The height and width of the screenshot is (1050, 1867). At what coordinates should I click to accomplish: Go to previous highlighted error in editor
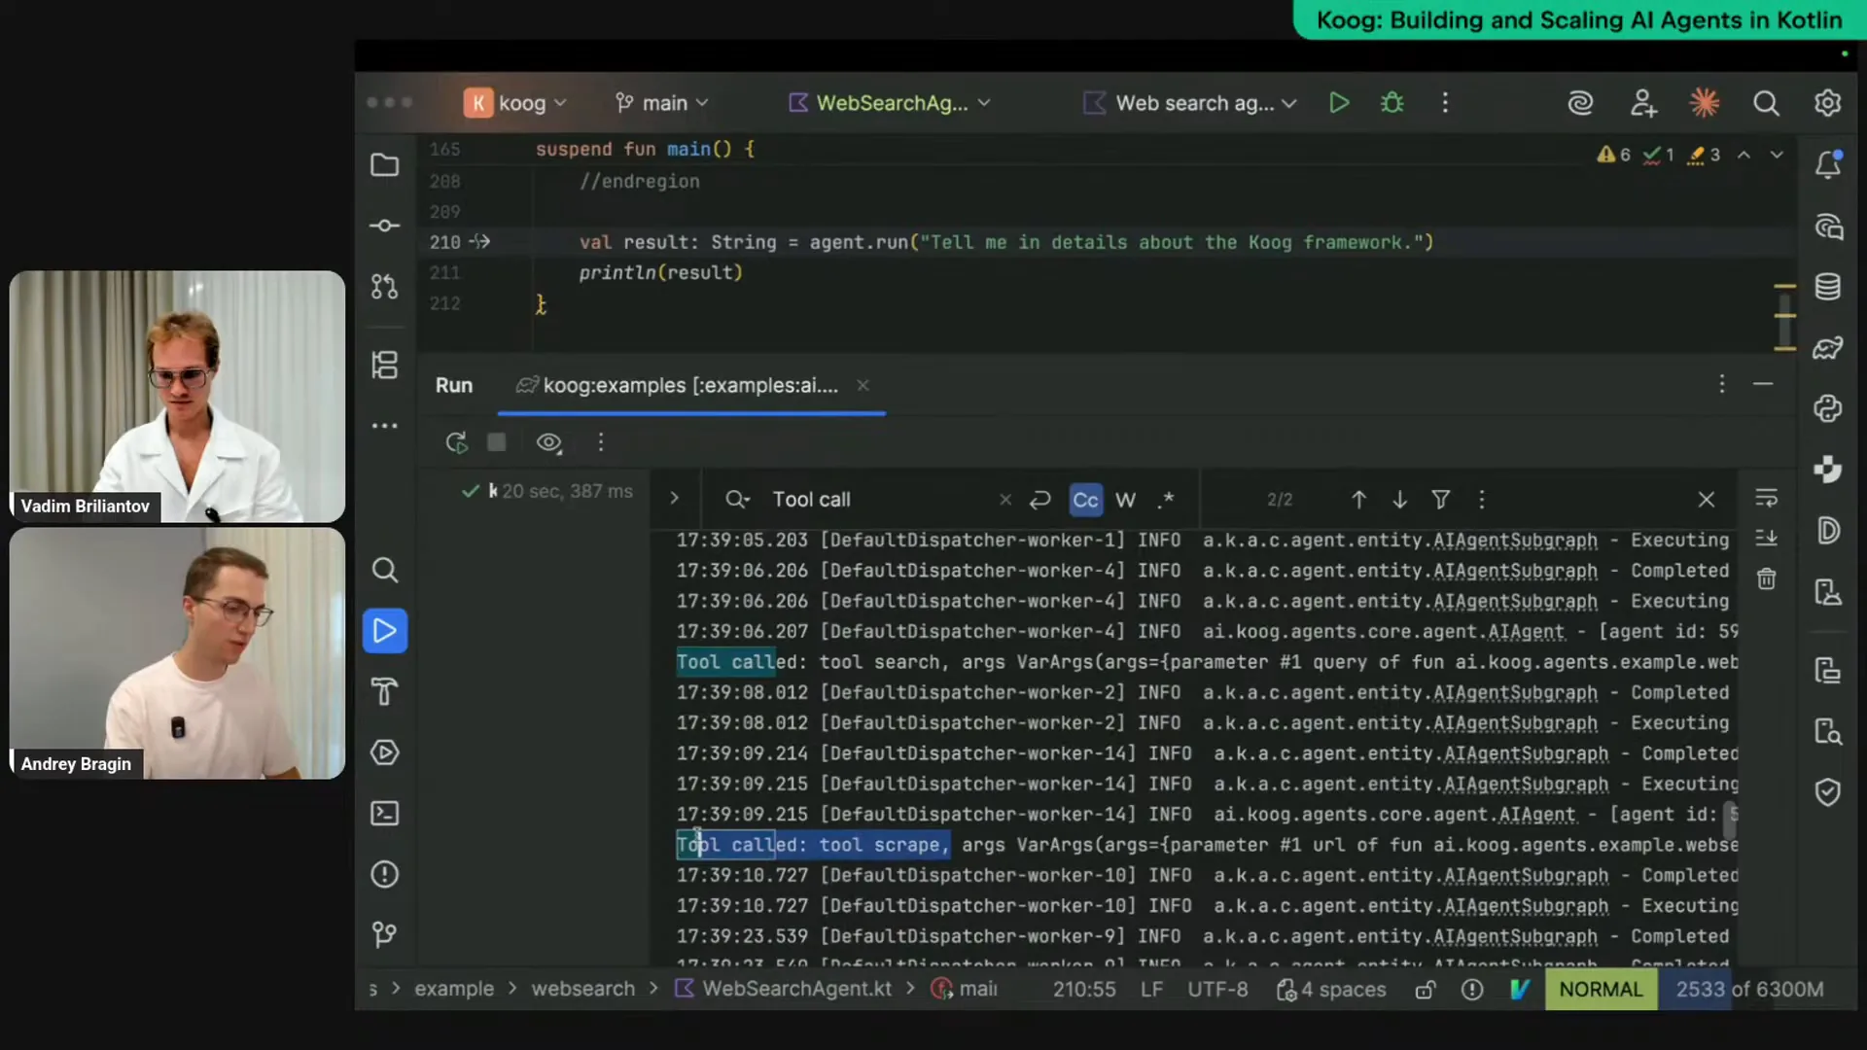click(1744, 155)
